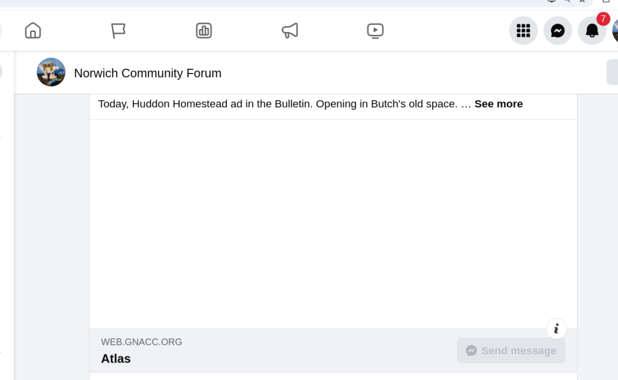Click the bookmark star in the address bar
Screen dimensions: 618x380
pyautogui.click(x=582, y=2)
